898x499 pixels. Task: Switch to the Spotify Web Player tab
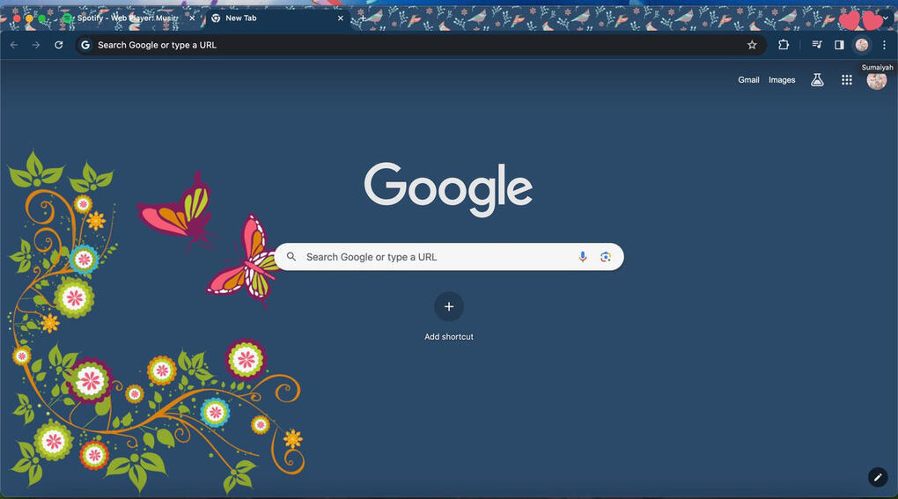(x=126, y=18)
